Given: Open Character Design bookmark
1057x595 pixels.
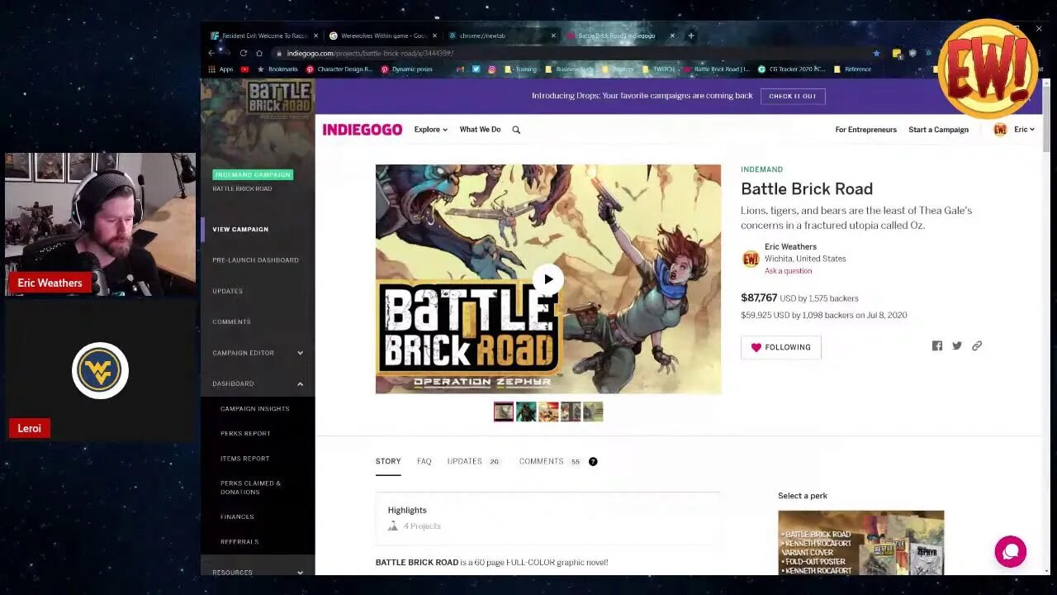Looking at the screenshot, I should pos(339,69).
